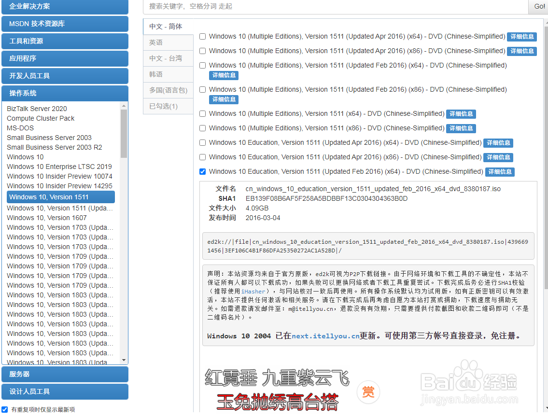Select Windows 10 Enterprise LTSC 2019
This screenshot has height=418, width=548.
[59, 167]
